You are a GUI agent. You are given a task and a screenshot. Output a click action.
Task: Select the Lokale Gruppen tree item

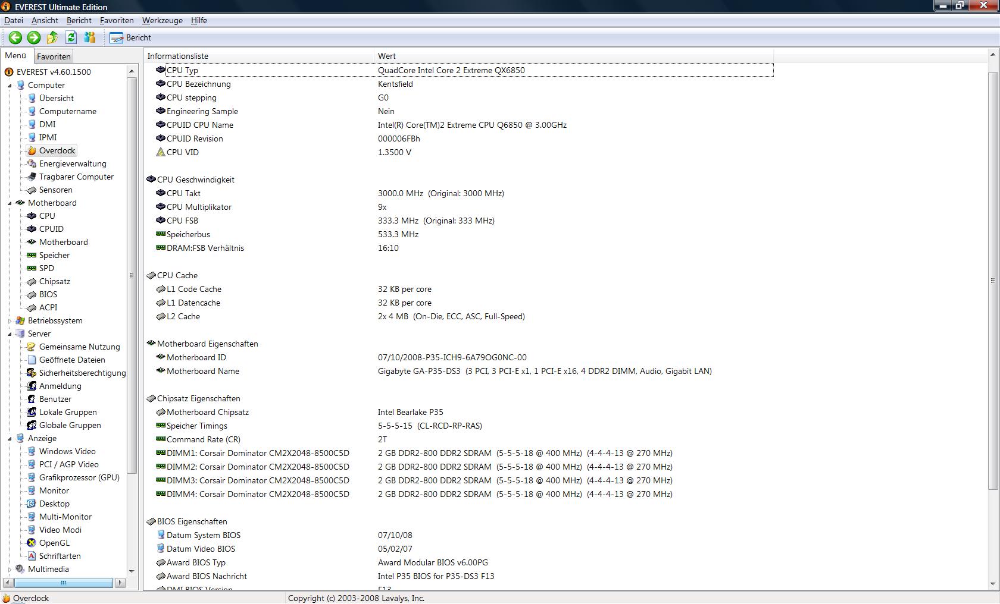(68, 412)
